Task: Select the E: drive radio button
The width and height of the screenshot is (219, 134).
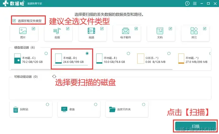Action: tap(128, 53)
